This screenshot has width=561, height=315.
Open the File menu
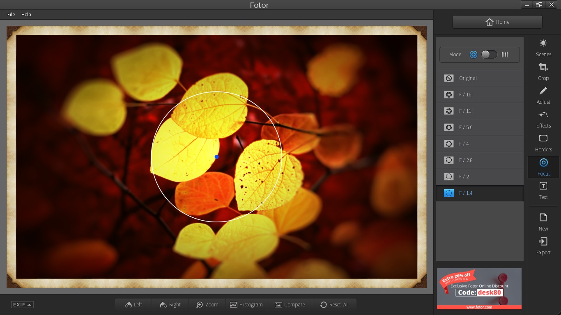11,14
